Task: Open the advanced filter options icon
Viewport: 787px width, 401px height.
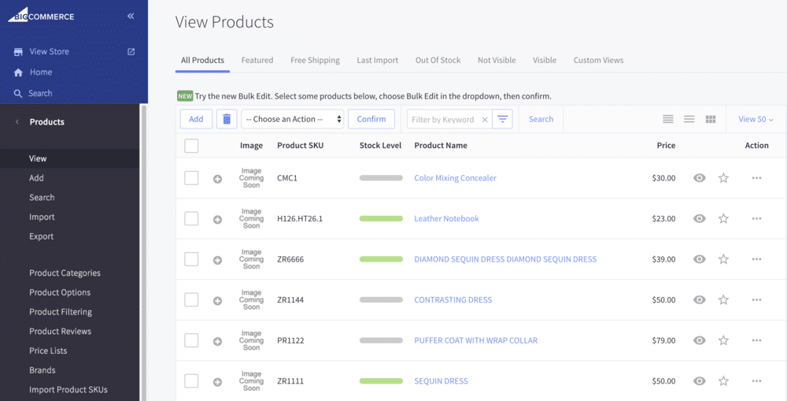Action: tap(504, 119)
